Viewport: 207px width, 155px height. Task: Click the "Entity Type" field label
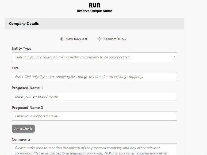point(21,48)
